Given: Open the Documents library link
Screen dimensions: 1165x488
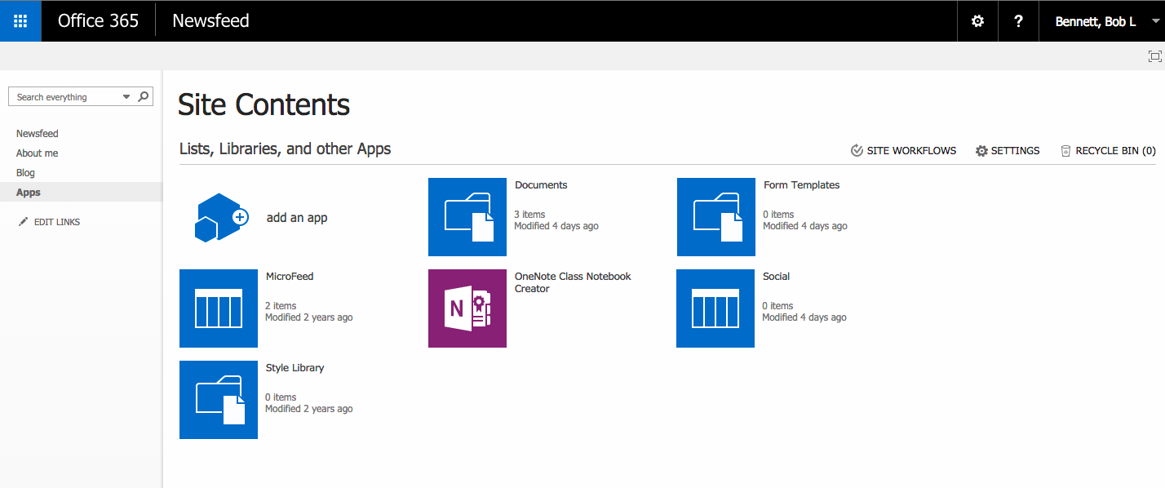Looking at the screenshot, I should (x=541, y=185).
